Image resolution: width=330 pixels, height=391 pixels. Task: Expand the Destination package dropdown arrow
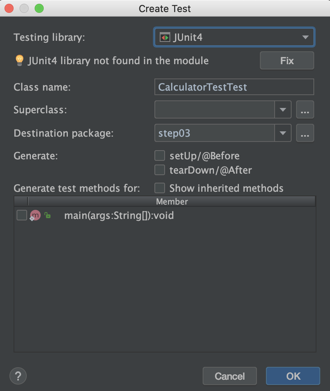pyautogui.click(x=283, y=133)
